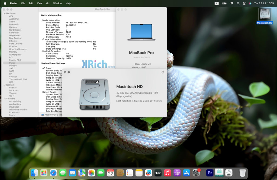Open Spotlight search in the menu bar
The width and height of the screenshot is (277, 180).
click(x=238, y=3)
